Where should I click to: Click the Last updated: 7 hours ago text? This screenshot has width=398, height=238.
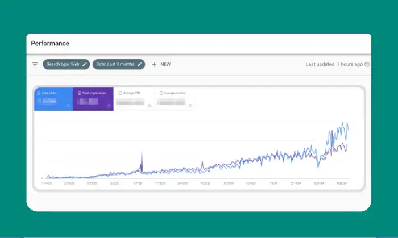click(334, 64)
